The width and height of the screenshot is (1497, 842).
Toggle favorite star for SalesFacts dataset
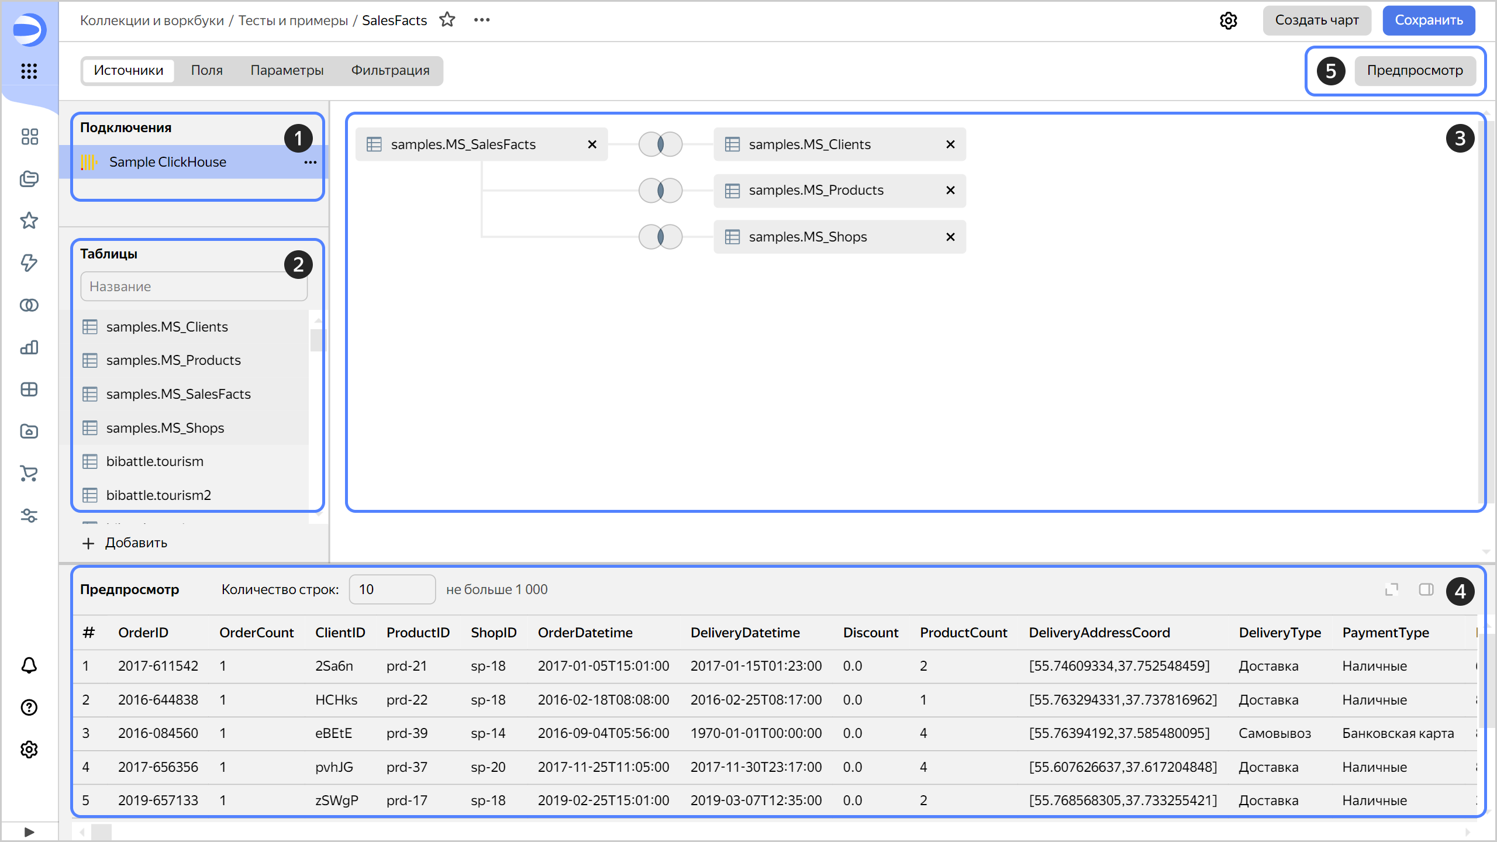[448, 19]
